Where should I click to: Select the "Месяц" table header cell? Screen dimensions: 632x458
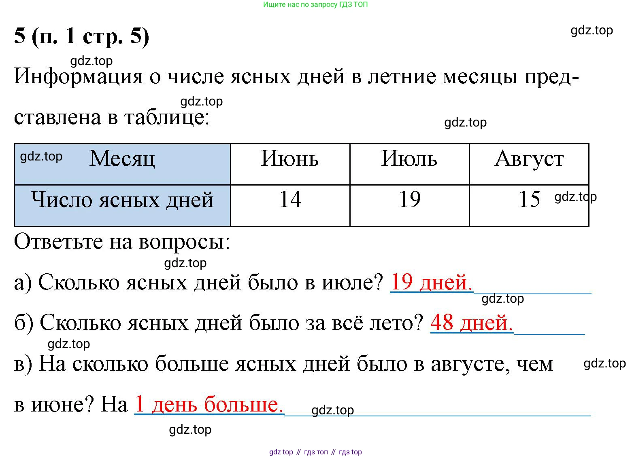coord(122,158)
